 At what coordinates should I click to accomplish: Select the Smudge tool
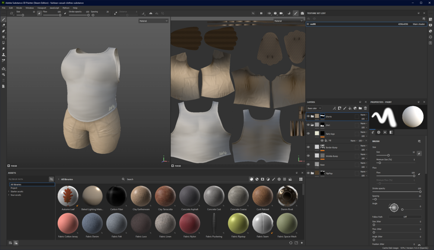click(3, 49)
